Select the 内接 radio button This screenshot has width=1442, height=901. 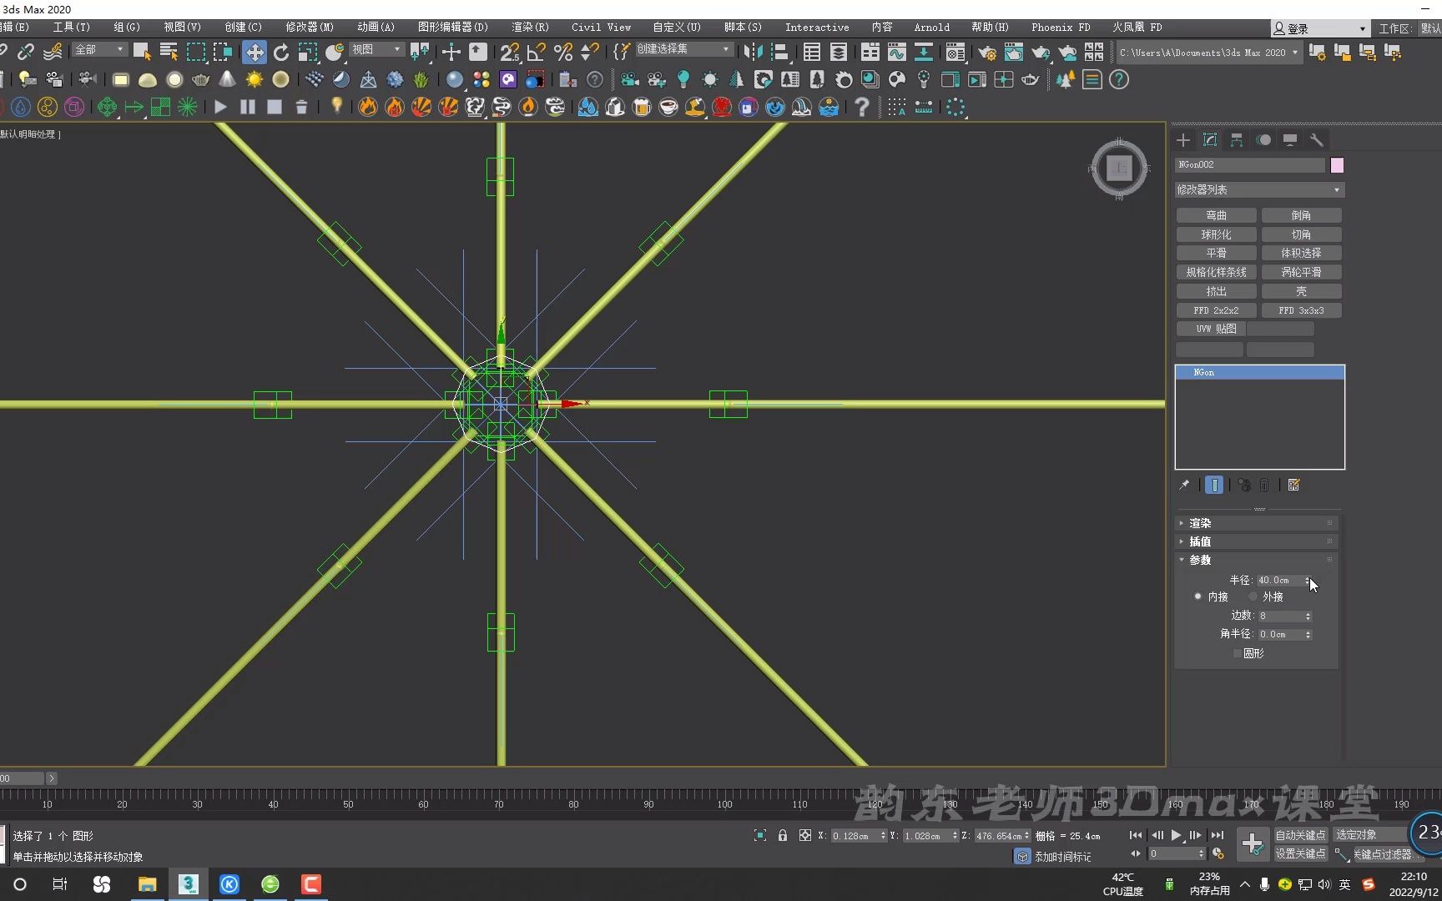point(1199,596)
